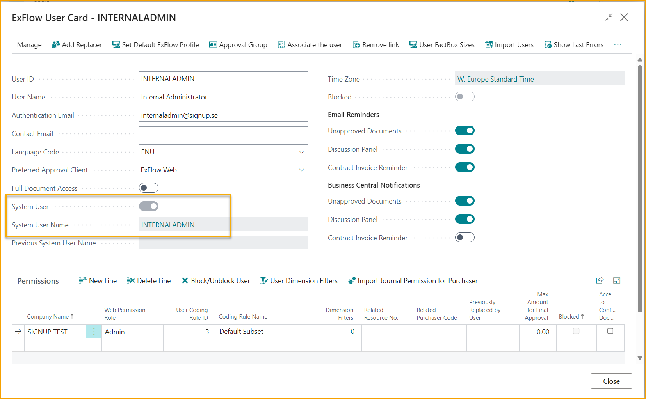
Task: Tick the checkbox in SIGNUP TEST row
Action: pyautogui.click(x=610, y=331)
